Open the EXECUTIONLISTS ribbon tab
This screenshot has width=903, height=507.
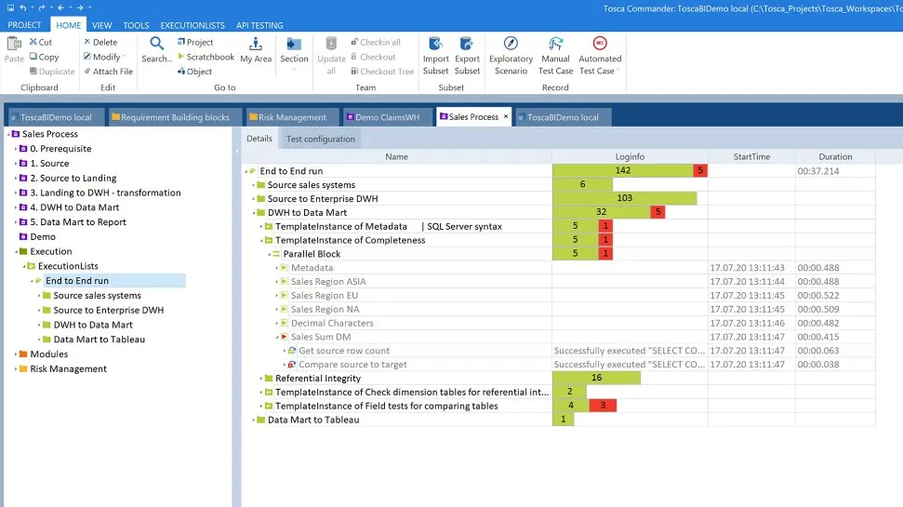click(x=193, y=25)
